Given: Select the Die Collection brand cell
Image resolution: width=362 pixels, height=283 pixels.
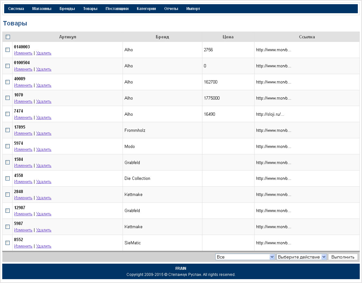Looking at the screenshot, I should coord(162,179).
